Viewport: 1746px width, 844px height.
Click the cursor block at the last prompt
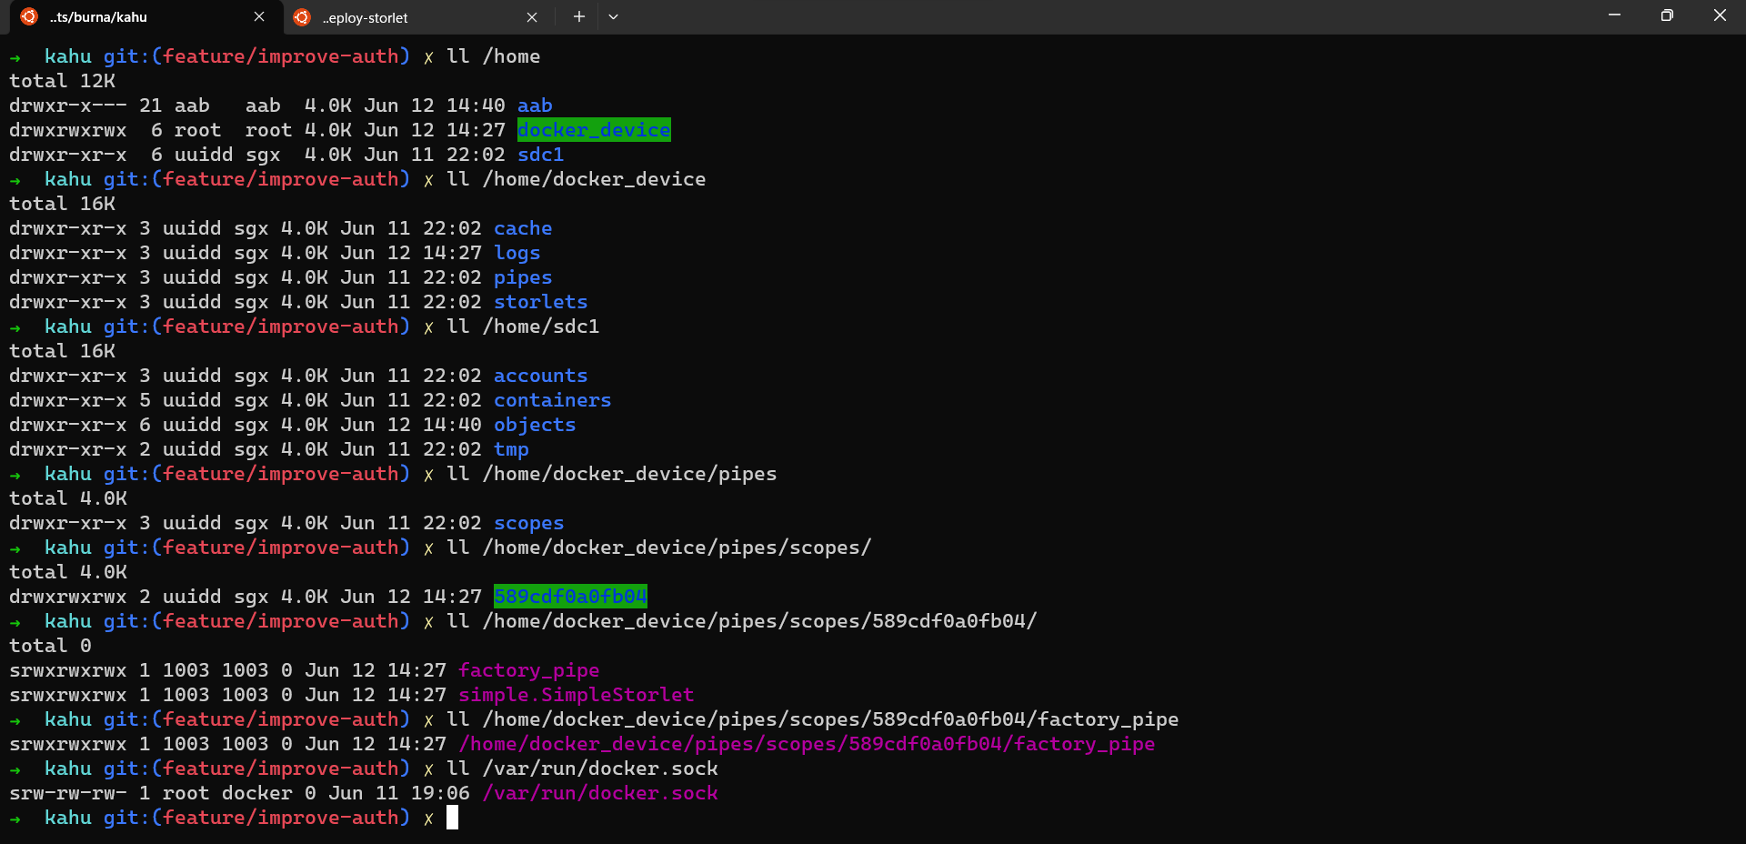(452, 818)
